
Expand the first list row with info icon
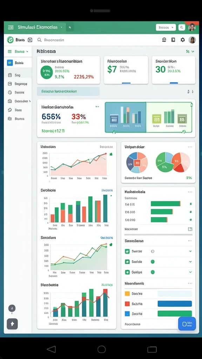point(190,251)
